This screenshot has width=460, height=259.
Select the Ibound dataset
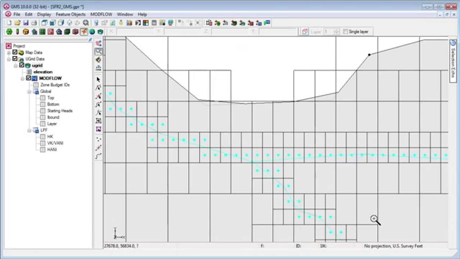coord(53,117)
